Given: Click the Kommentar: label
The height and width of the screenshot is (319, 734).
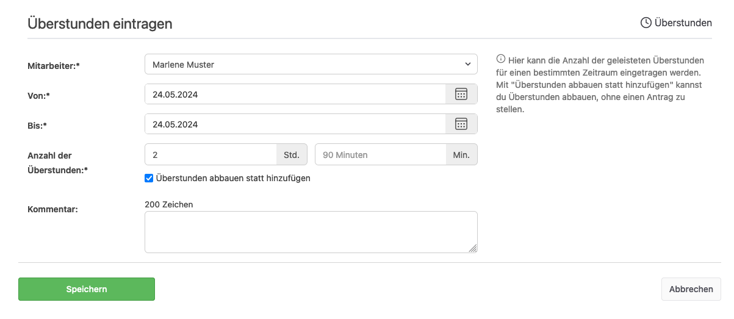Looking at the screenshot, I should (x=52, y=209).
